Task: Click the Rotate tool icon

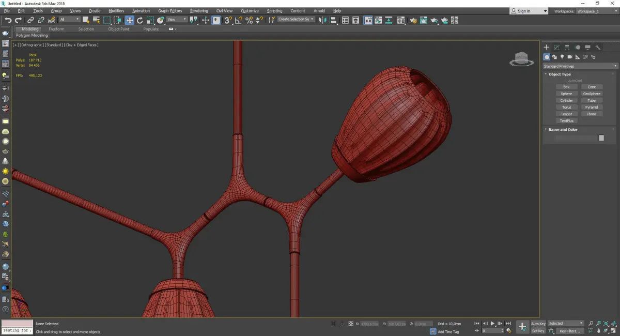Action: 139,20
